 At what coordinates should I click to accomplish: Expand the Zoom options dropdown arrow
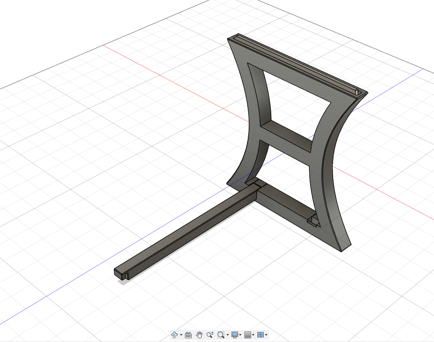228,334
